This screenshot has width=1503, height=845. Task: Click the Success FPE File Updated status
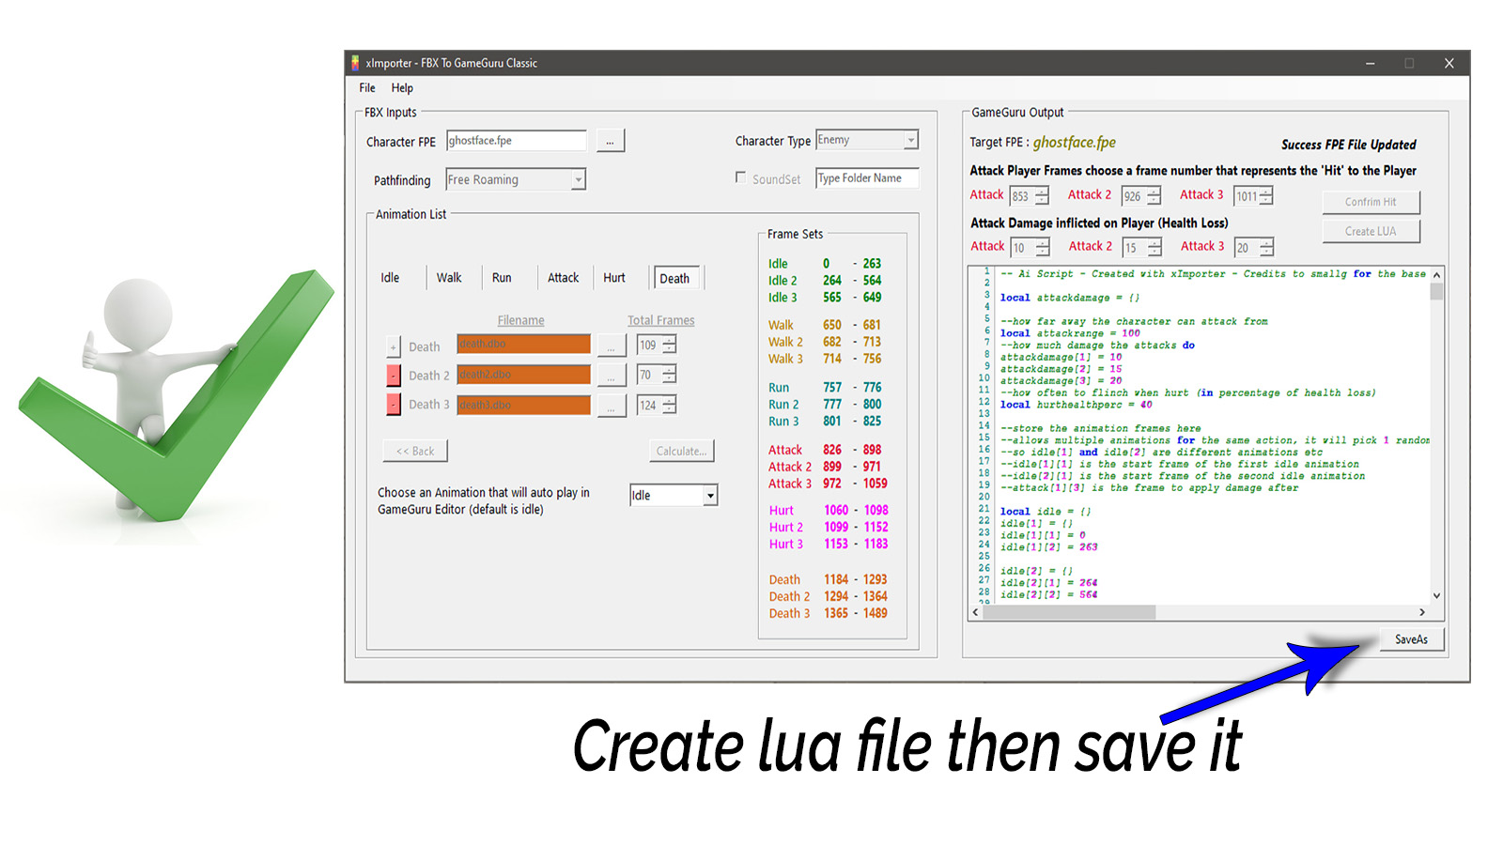tap(1349, 145)
